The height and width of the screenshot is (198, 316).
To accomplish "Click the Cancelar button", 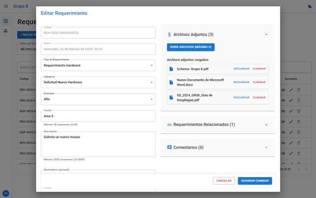I will click(224, 181).
